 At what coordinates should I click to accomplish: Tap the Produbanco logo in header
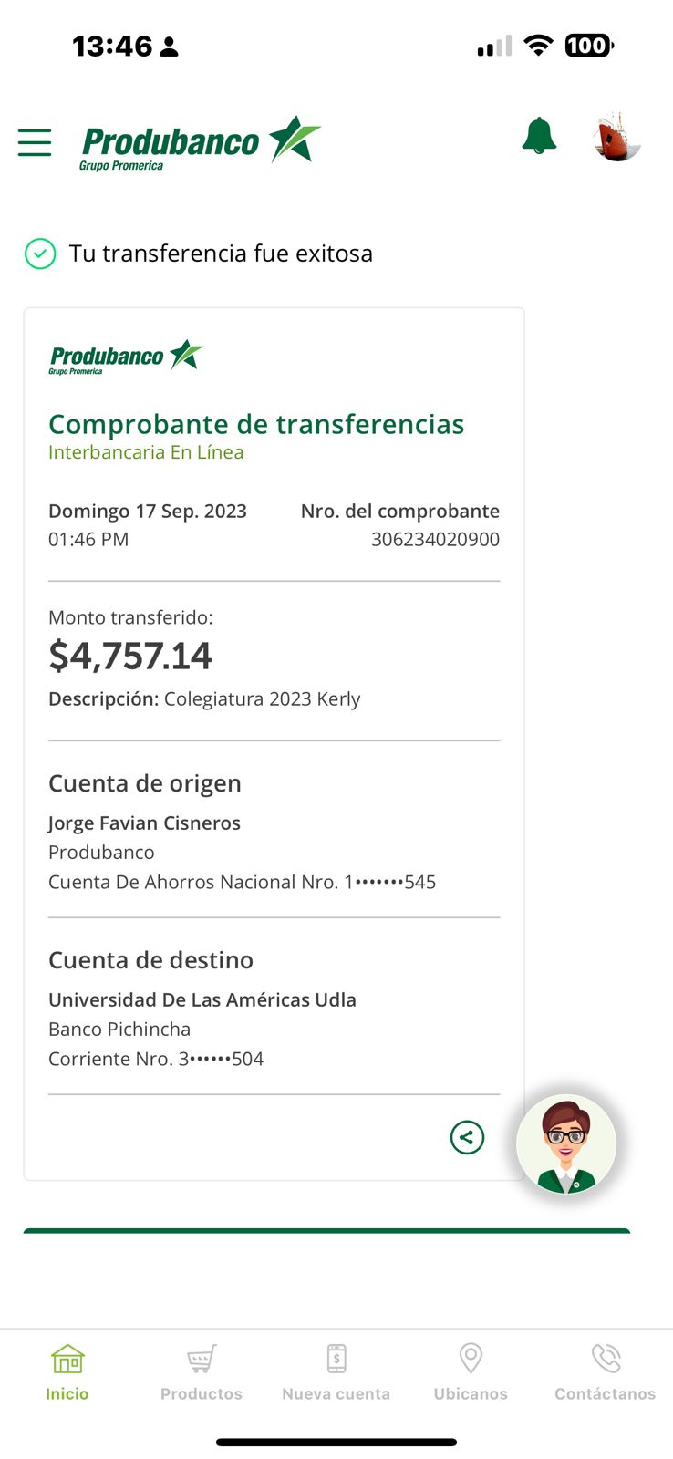[x=201, y=142]
